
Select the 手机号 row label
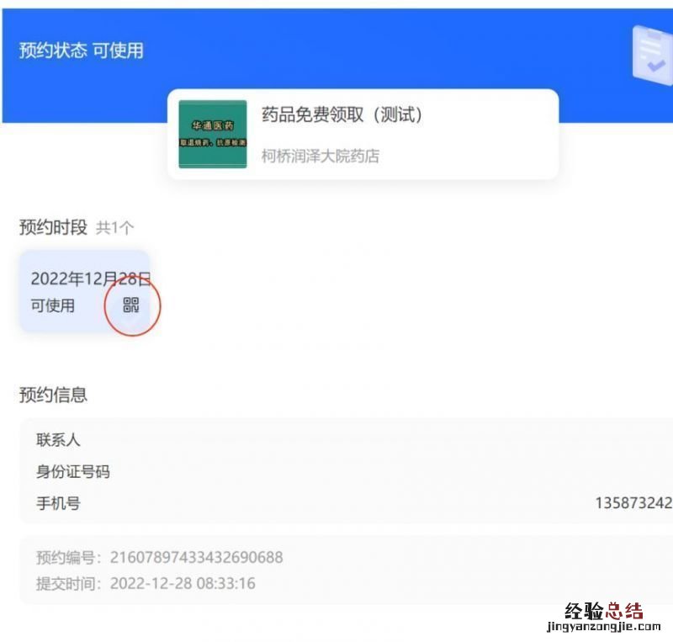(58, 503)
